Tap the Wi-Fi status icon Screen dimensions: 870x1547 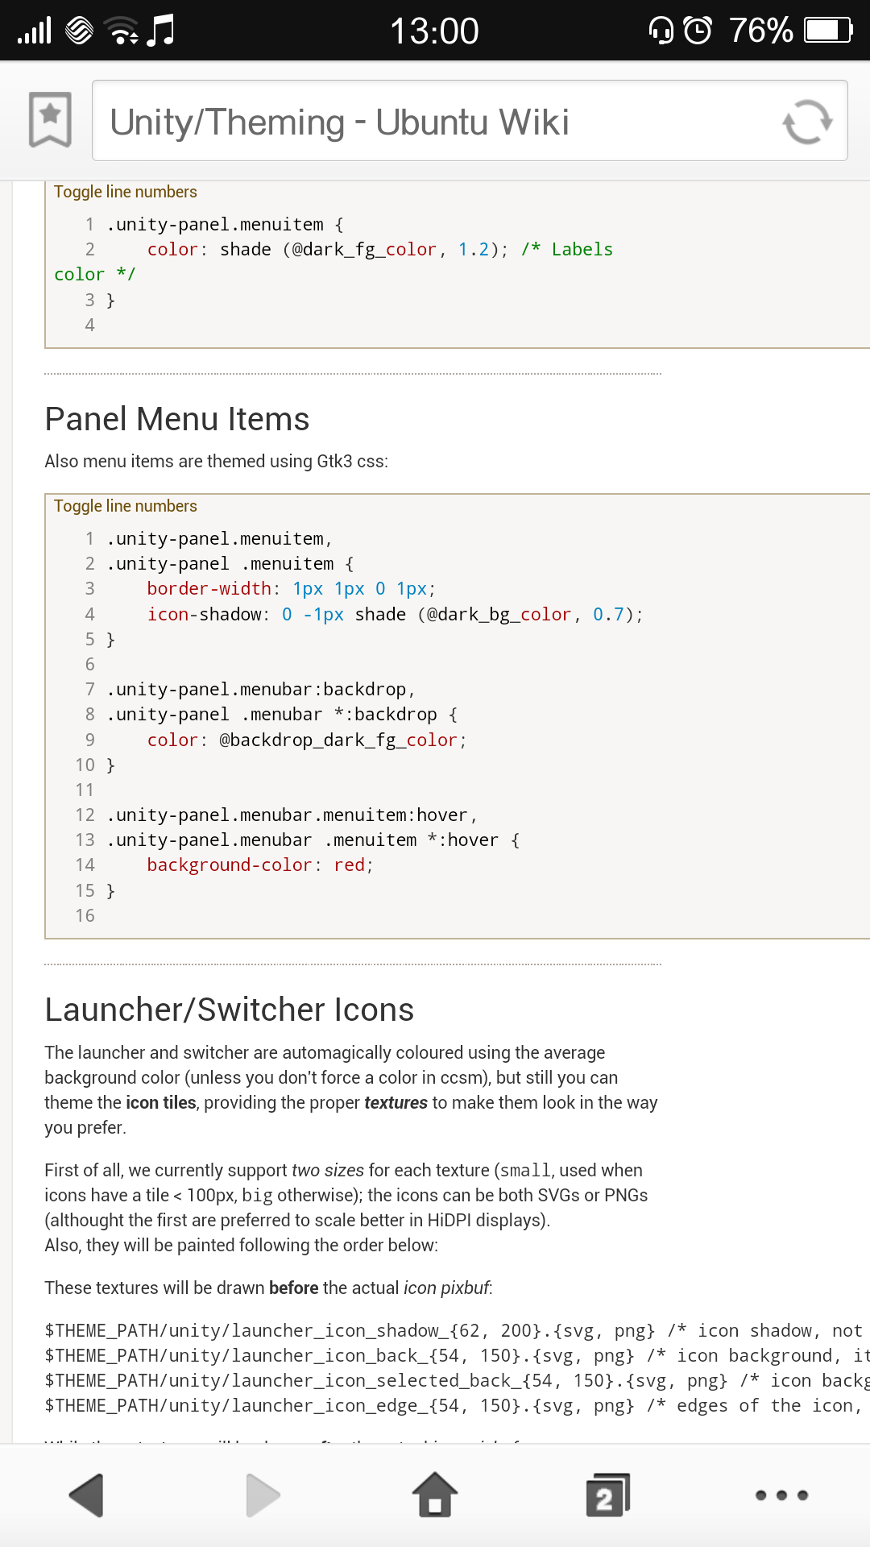click(122, 31)
